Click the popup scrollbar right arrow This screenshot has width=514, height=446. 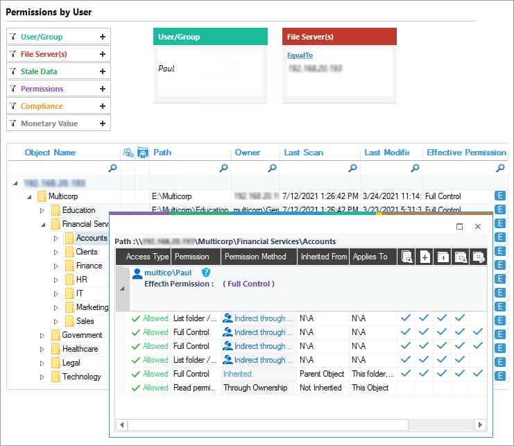480,425
